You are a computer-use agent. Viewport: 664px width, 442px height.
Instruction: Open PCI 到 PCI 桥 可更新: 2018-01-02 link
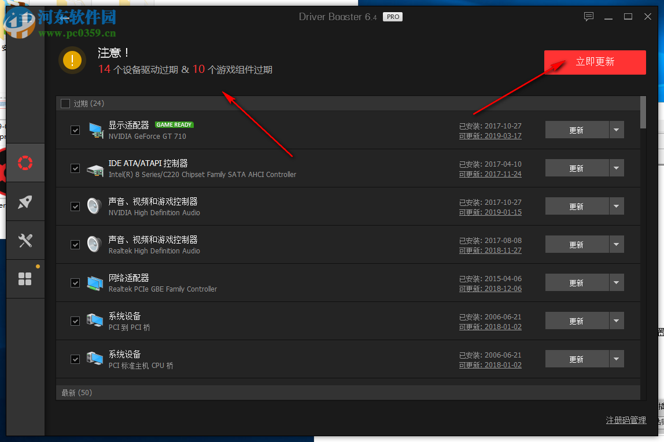coord(490,327)
